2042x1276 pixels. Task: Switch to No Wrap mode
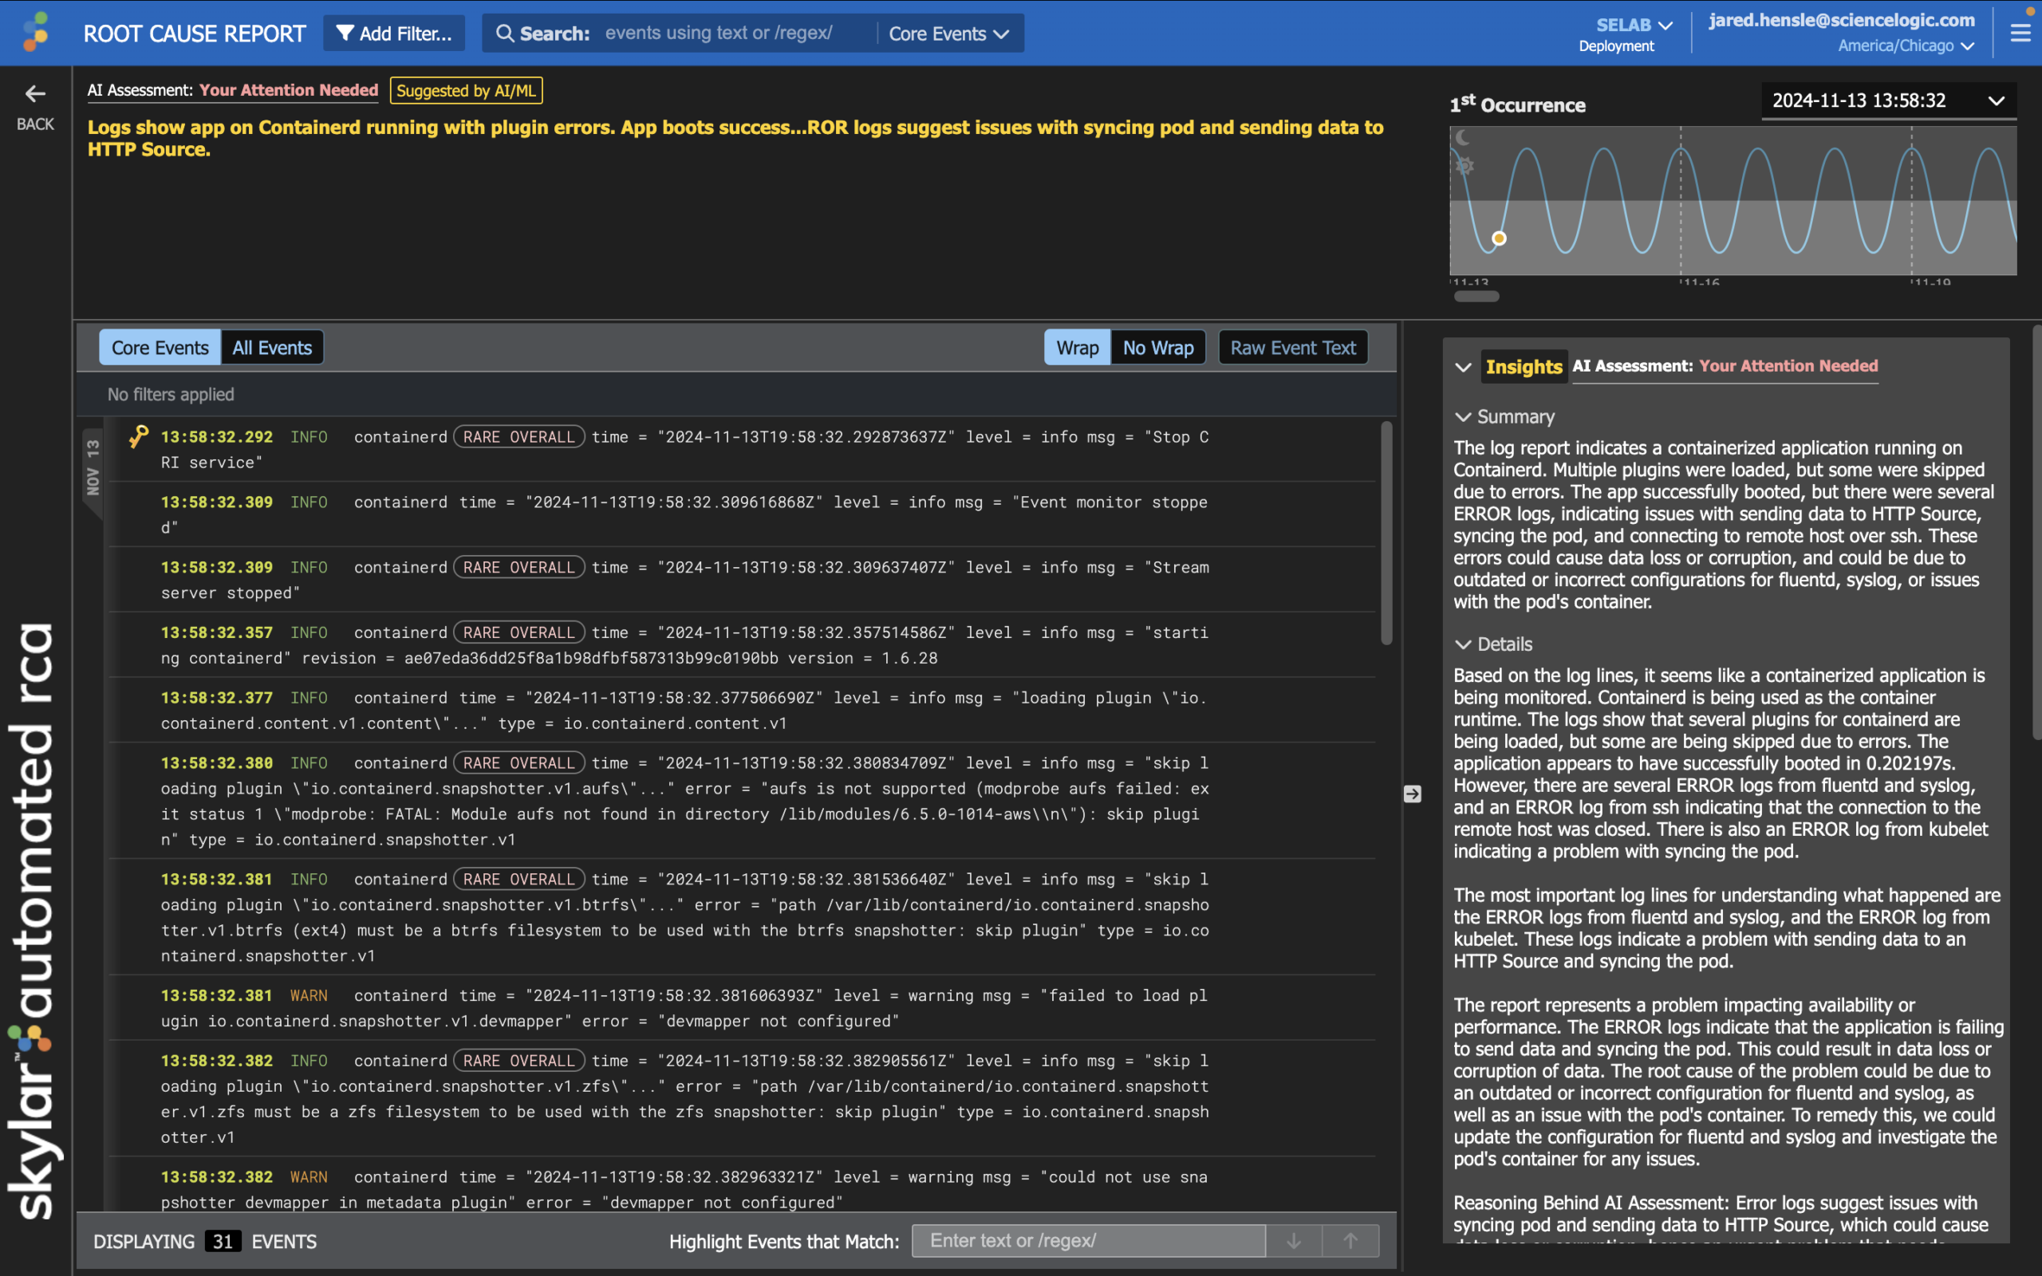[1157, 348]
